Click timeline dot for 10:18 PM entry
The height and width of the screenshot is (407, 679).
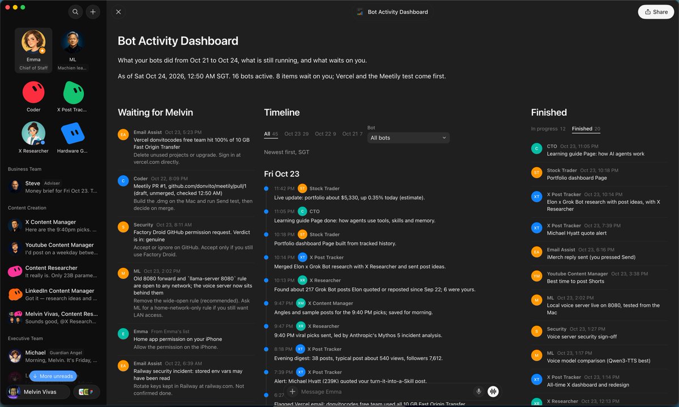(x=266, y=234)
